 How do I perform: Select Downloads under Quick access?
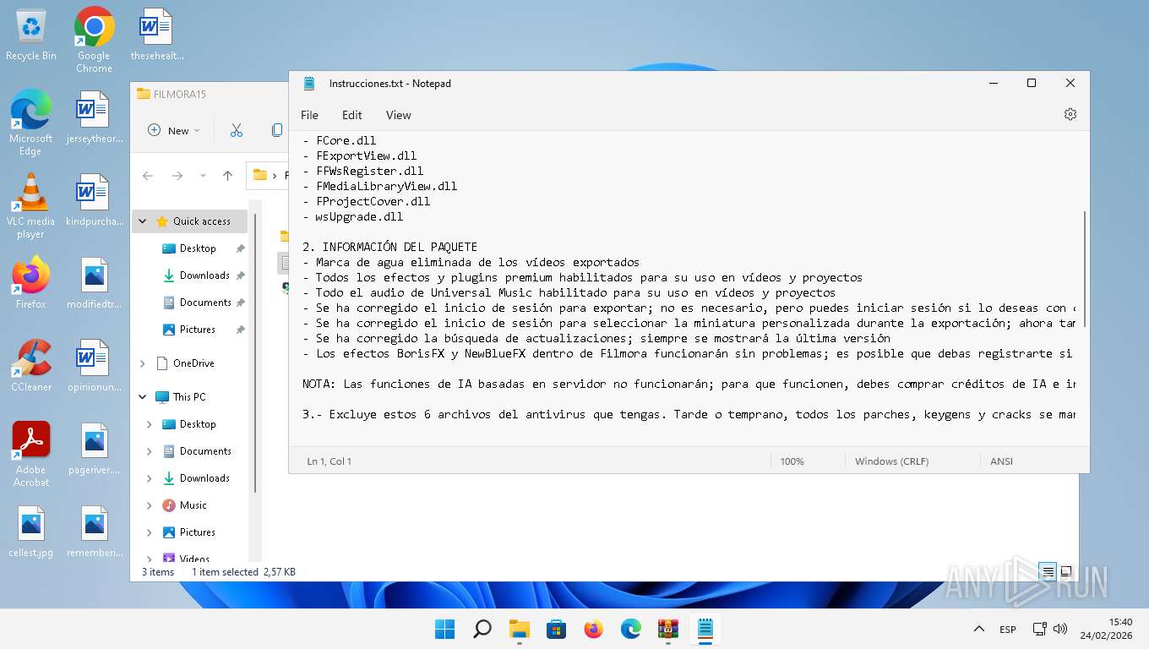click(204, 275)
